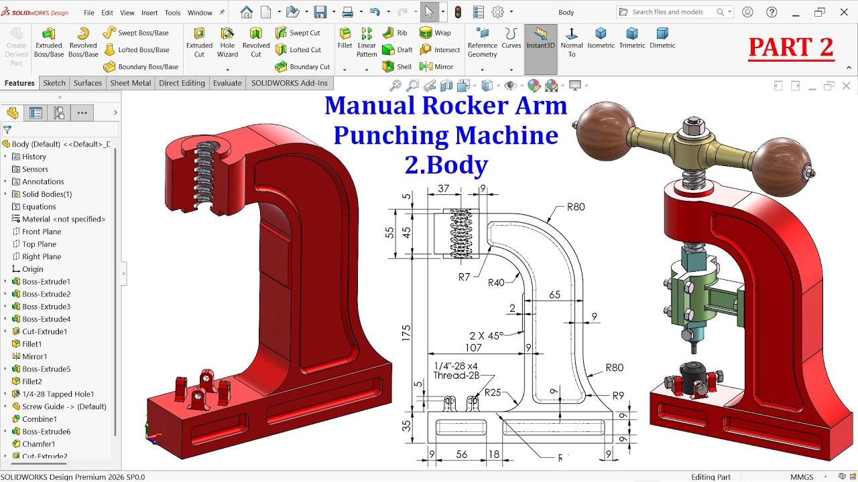Click the Edit Appearance color ball icon
The height and width of the screenshot is (482, 858).
tap(534, 85)
